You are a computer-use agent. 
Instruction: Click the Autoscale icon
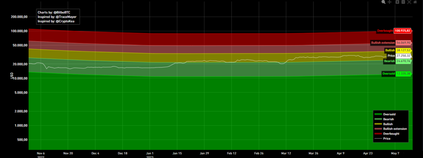pyautogui.click(x=409, y=2)
